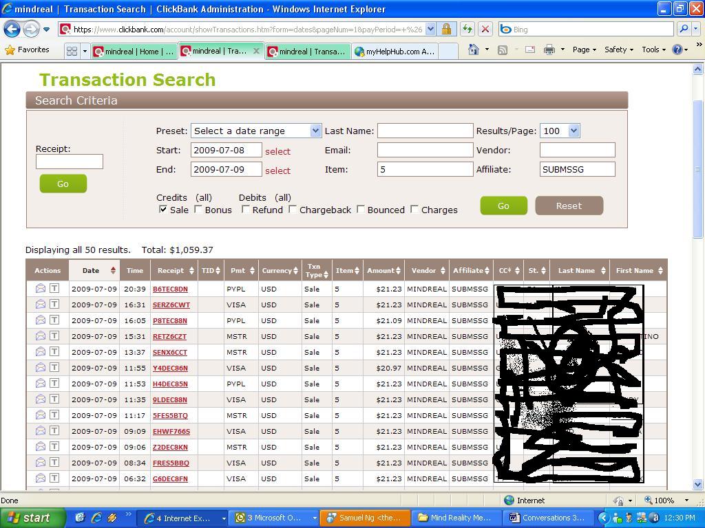Viewport: 705px width, 528px height.
Task: Click the T action icon for receipt RETZ6CZT
Action: [54, 335]
